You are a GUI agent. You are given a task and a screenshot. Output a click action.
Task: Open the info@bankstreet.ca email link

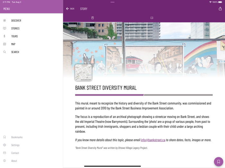coord(153,140)
